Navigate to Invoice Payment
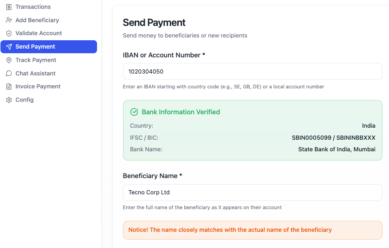This screenshot has height=248, width=389. point(38,87)
